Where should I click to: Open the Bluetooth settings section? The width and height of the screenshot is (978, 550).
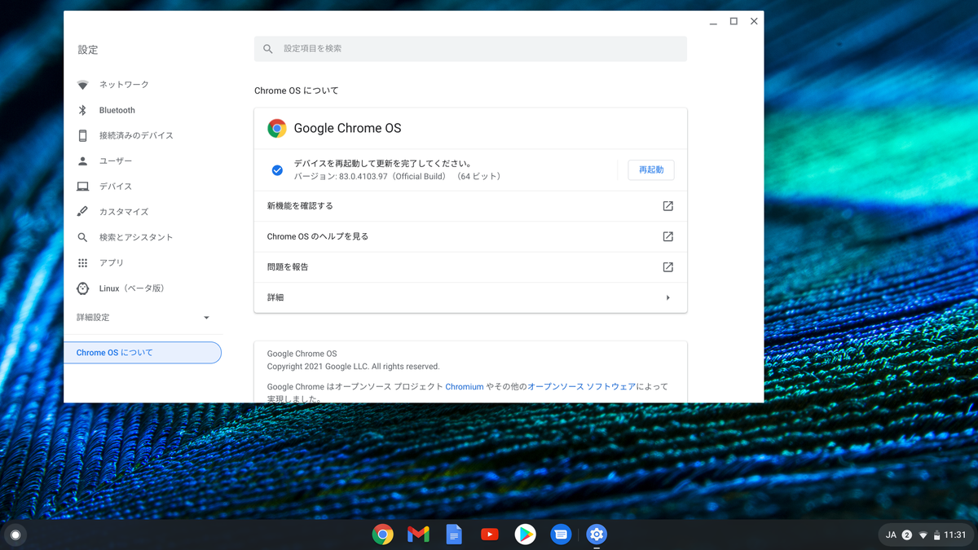143,110
